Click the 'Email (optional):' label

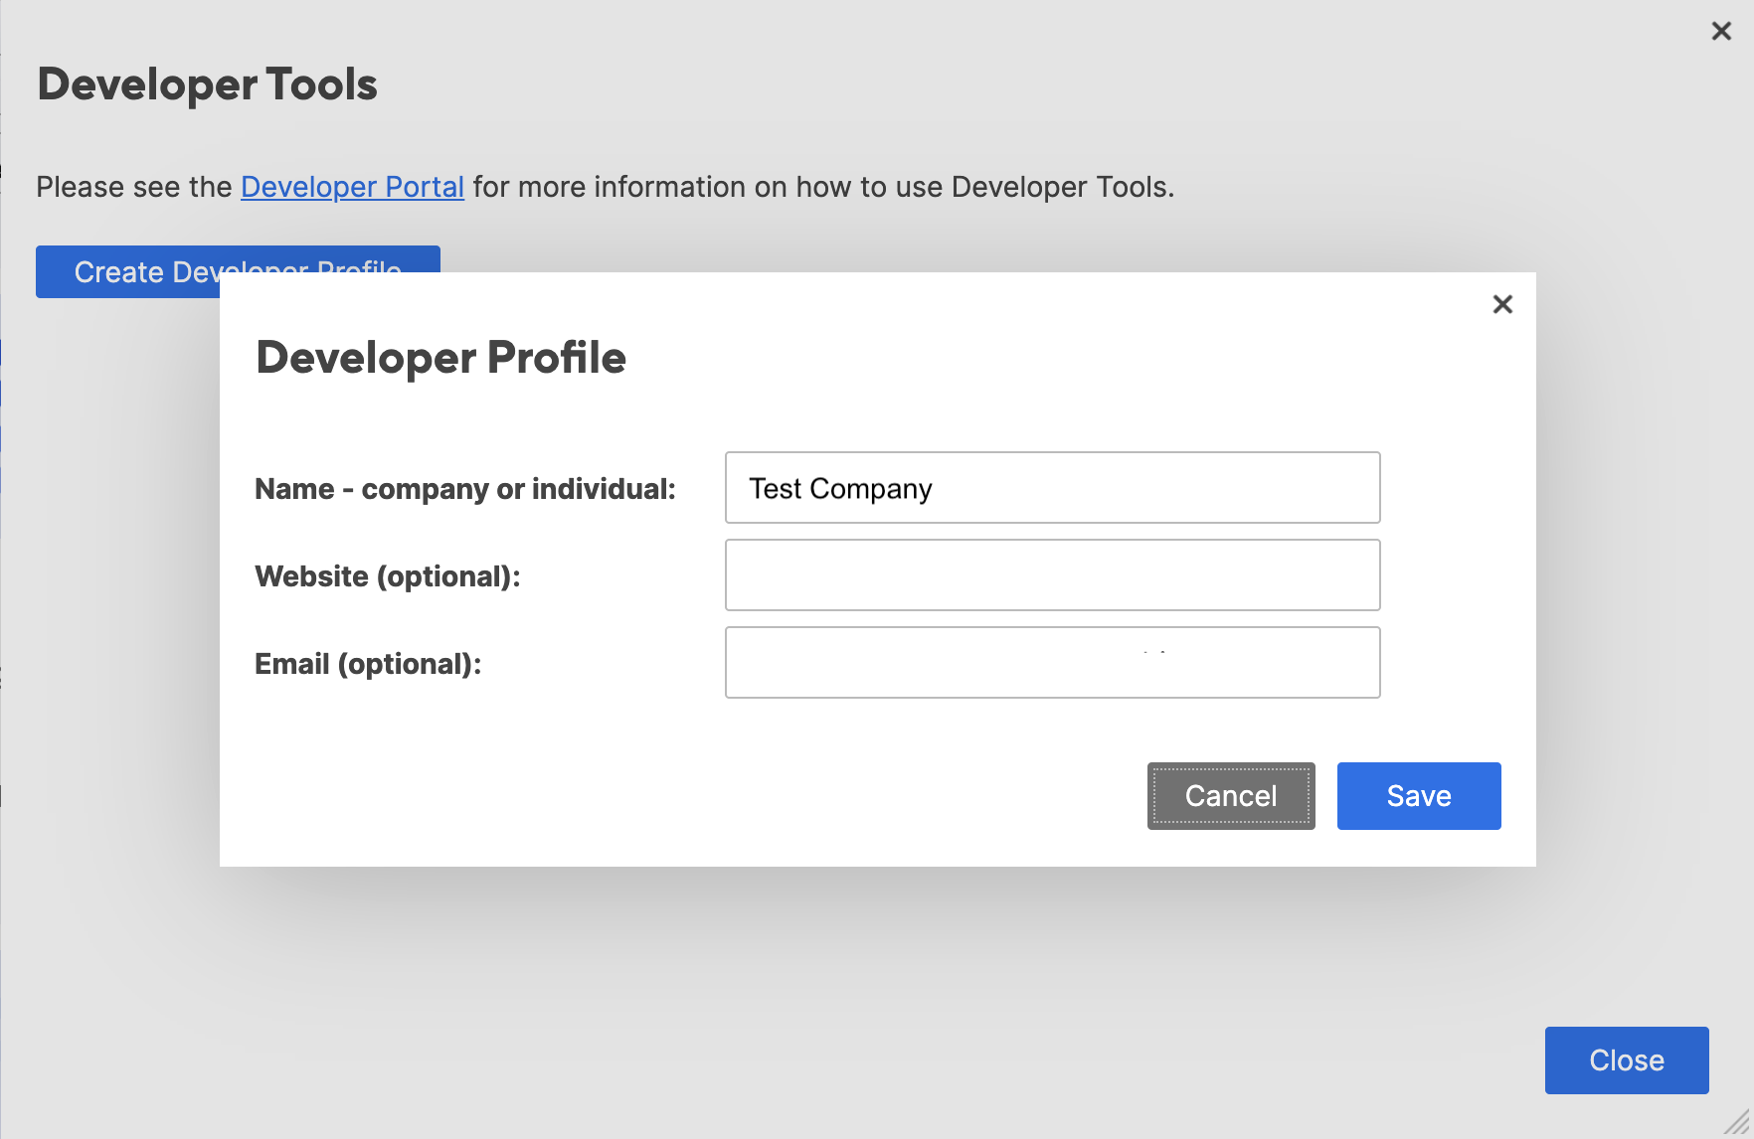pos(367,664)
